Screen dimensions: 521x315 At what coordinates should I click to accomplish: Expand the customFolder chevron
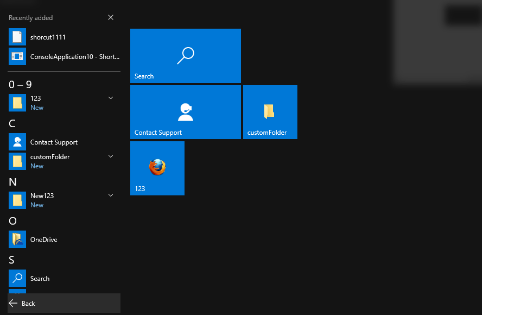[111, 156]
